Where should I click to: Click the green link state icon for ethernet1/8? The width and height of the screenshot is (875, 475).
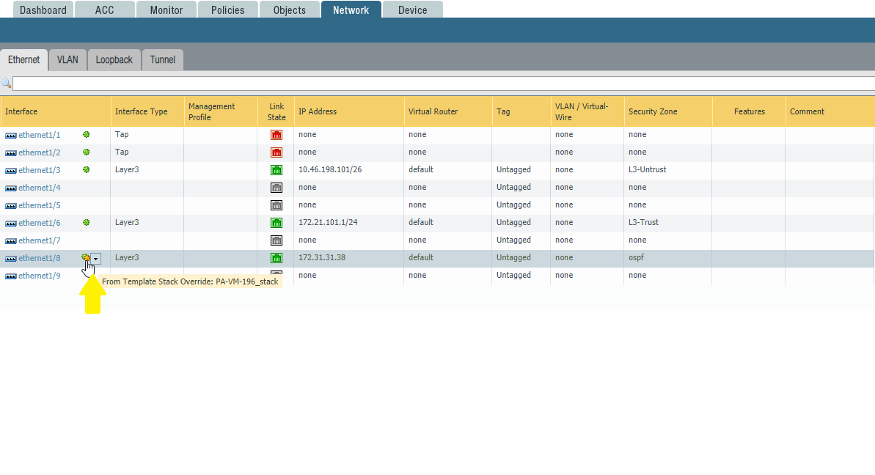[x=277, y=258]
